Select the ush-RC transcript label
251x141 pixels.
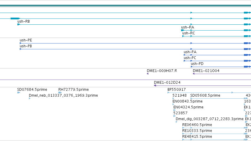[x=188, y=33]
